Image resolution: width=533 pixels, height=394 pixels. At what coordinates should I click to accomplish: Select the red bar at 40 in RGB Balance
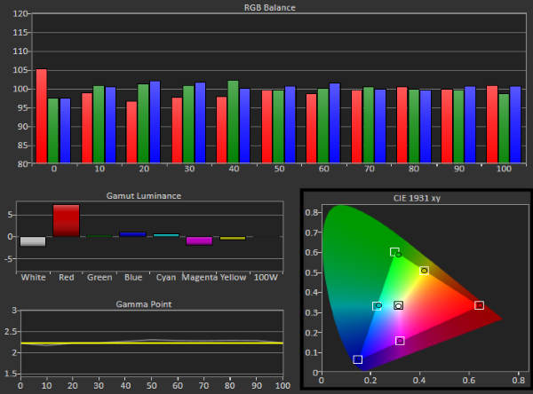tap(221, 130)
